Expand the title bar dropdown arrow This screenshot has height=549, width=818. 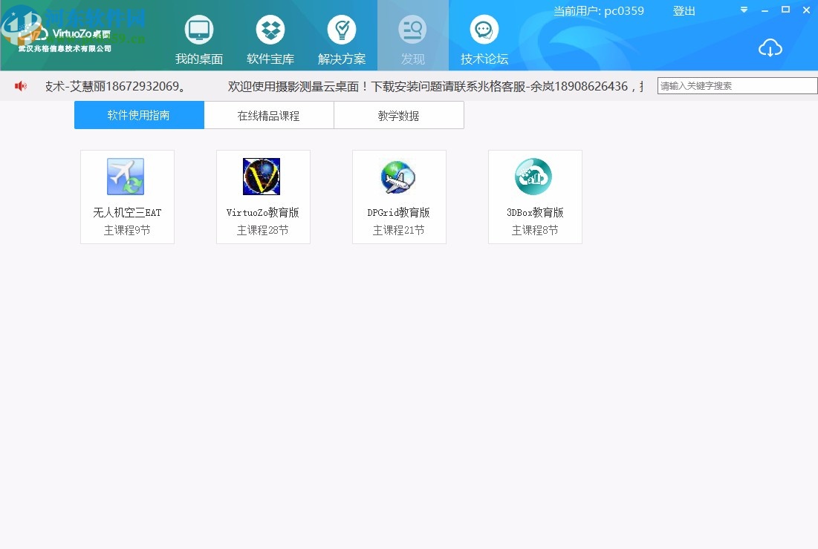(x=743, y=10)
